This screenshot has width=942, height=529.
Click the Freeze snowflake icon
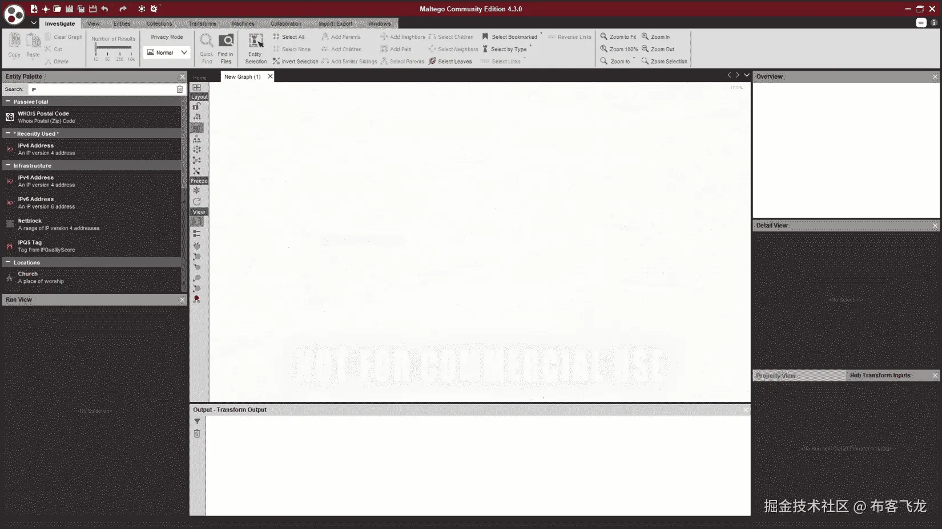(x=196, y=190)
